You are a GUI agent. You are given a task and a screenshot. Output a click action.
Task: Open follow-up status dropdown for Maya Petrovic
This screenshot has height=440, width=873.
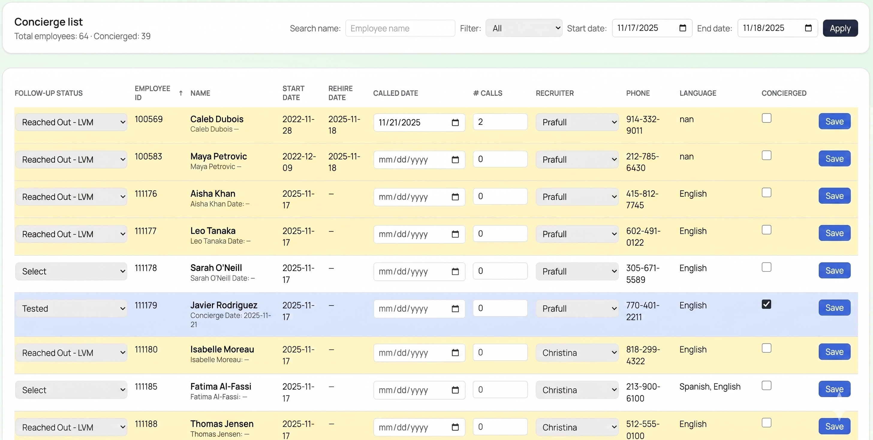click(71, 160)
